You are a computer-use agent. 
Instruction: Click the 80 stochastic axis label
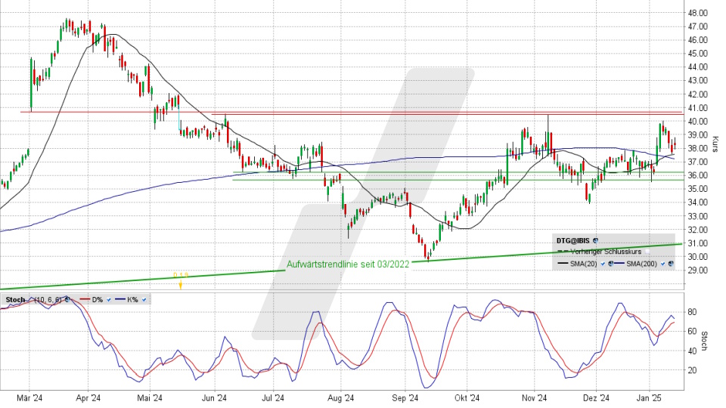coord(692,312)
